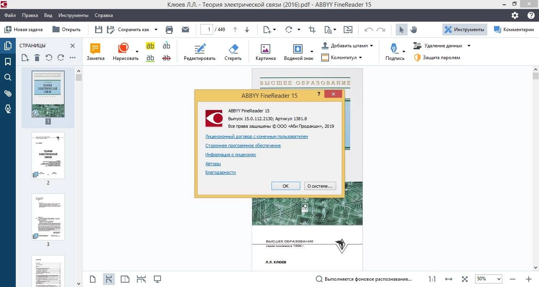Image resolution: width=539 pixels, height=287 pixels.
Task: Expand the rotate pages dropdown arrow
Action: pyautogui.click(x=299, y=30)
